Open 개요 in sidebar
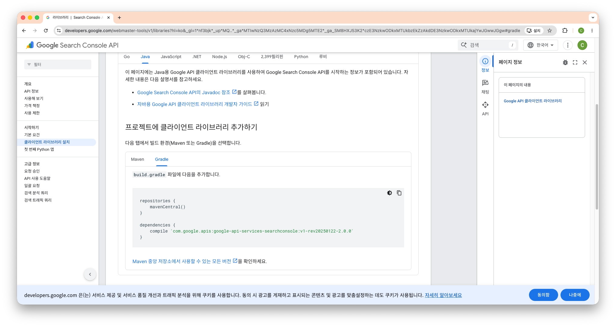 (x=28, y=84)
